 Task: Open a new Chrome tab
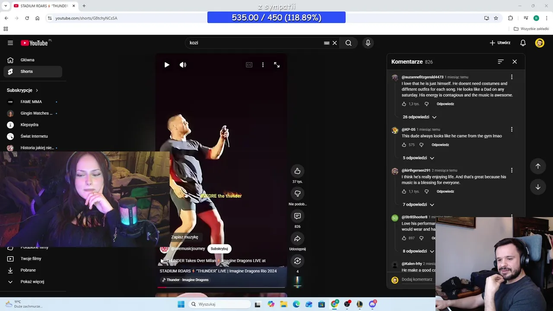pyautogui.click(x=84, y=6)
